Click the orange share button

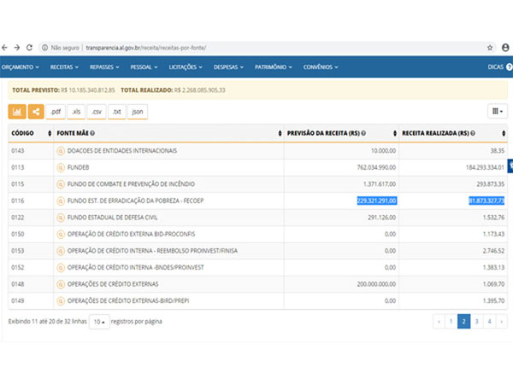[x=36, y=112]
